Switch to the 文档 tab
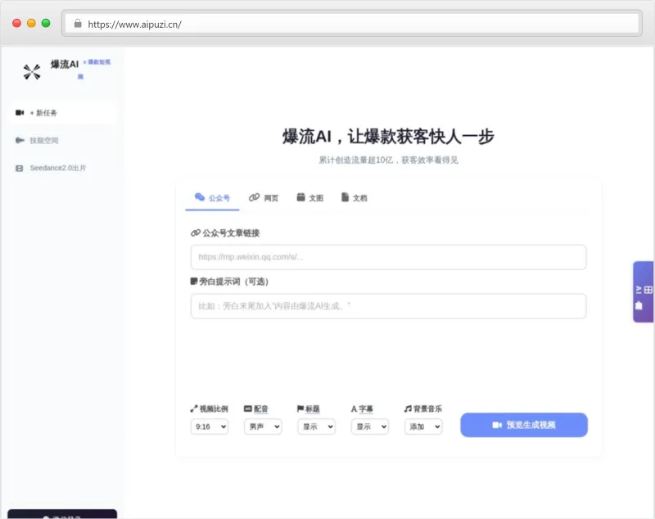This screenshot has height=519, width=655. 355,198
